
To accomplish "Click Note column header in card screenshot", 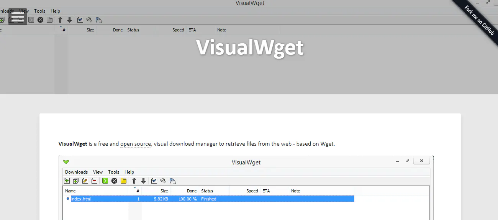I will click(295, 191).
